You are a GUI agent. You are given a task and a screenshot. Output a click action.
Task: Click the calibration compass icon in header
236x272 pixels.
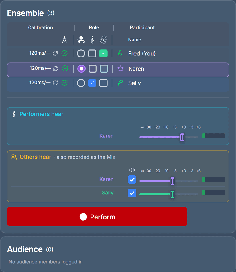click(64, 39)
